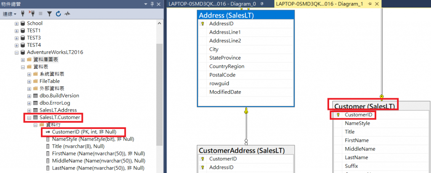Select the Title (nvarchar(8), Null) column

coord(78,146)
